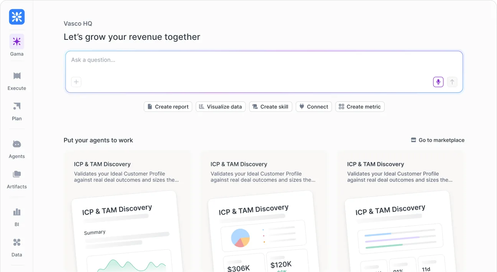This screenshot has height=272, width=497.
Task: Click the Connect chip with plug icon
Action: coord(314,107)
